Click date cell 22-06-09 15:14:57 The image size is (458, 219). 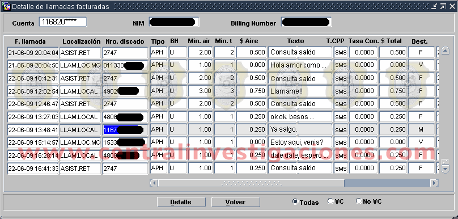point(33,142)
